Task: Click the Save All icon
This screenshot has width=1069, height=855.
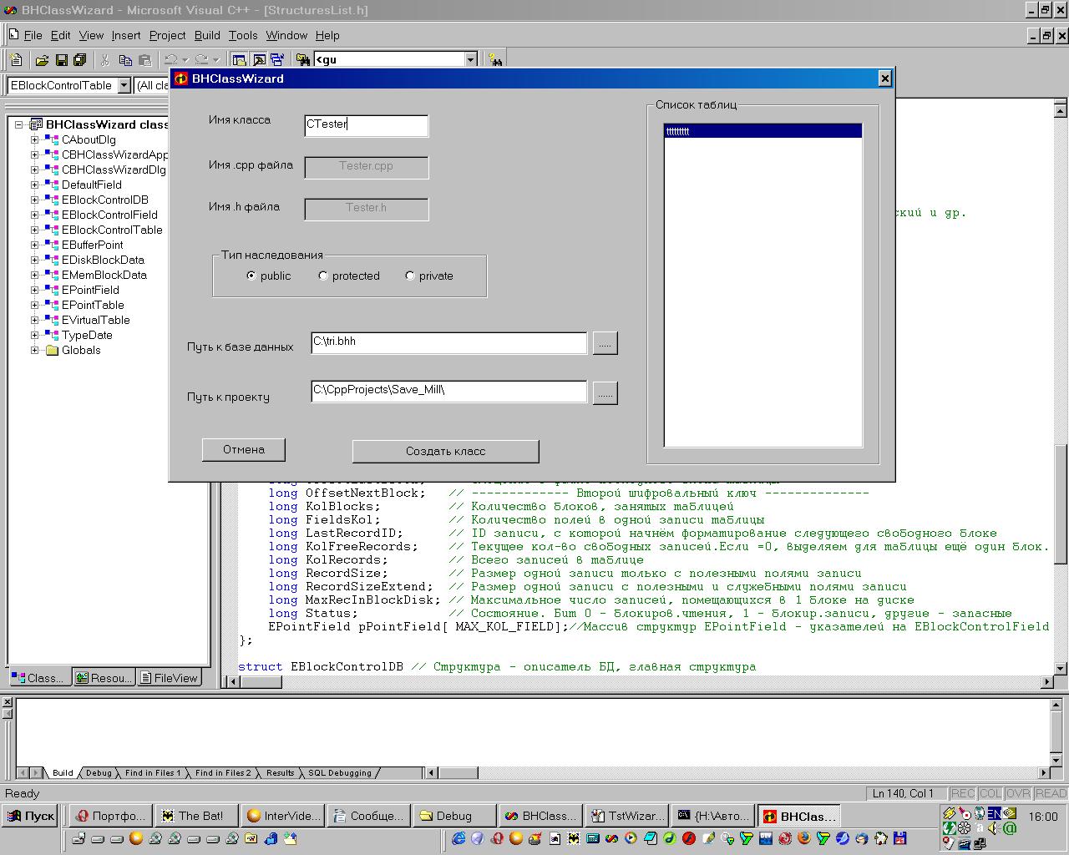Action: (80, 60)
